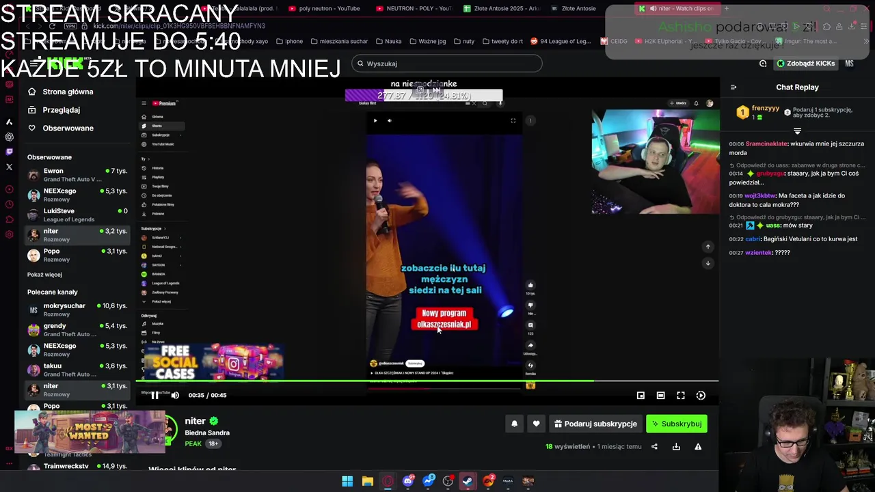Open Trainwreckstv recommended channel
This screenshot has width=875, height=492.
point(77,466)
